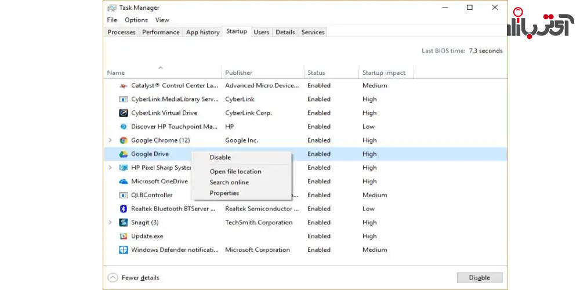Switch to the Services tab
The image size is (580, 290).
point(313,32)
